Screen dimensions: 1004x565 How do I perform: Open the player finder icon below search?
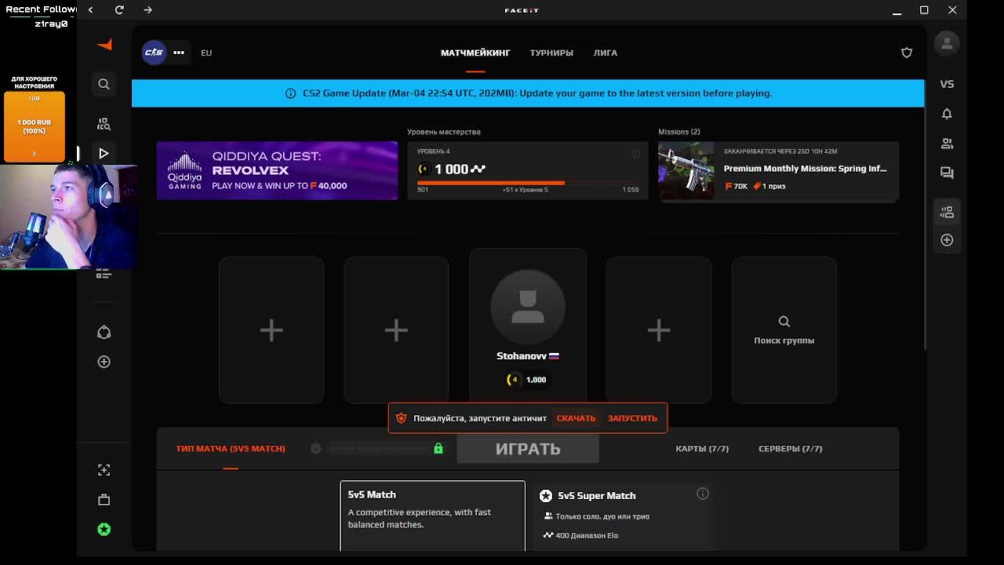[104, 124]
